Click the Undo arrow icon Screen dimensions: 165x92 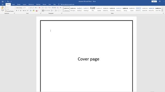point(8,2)
